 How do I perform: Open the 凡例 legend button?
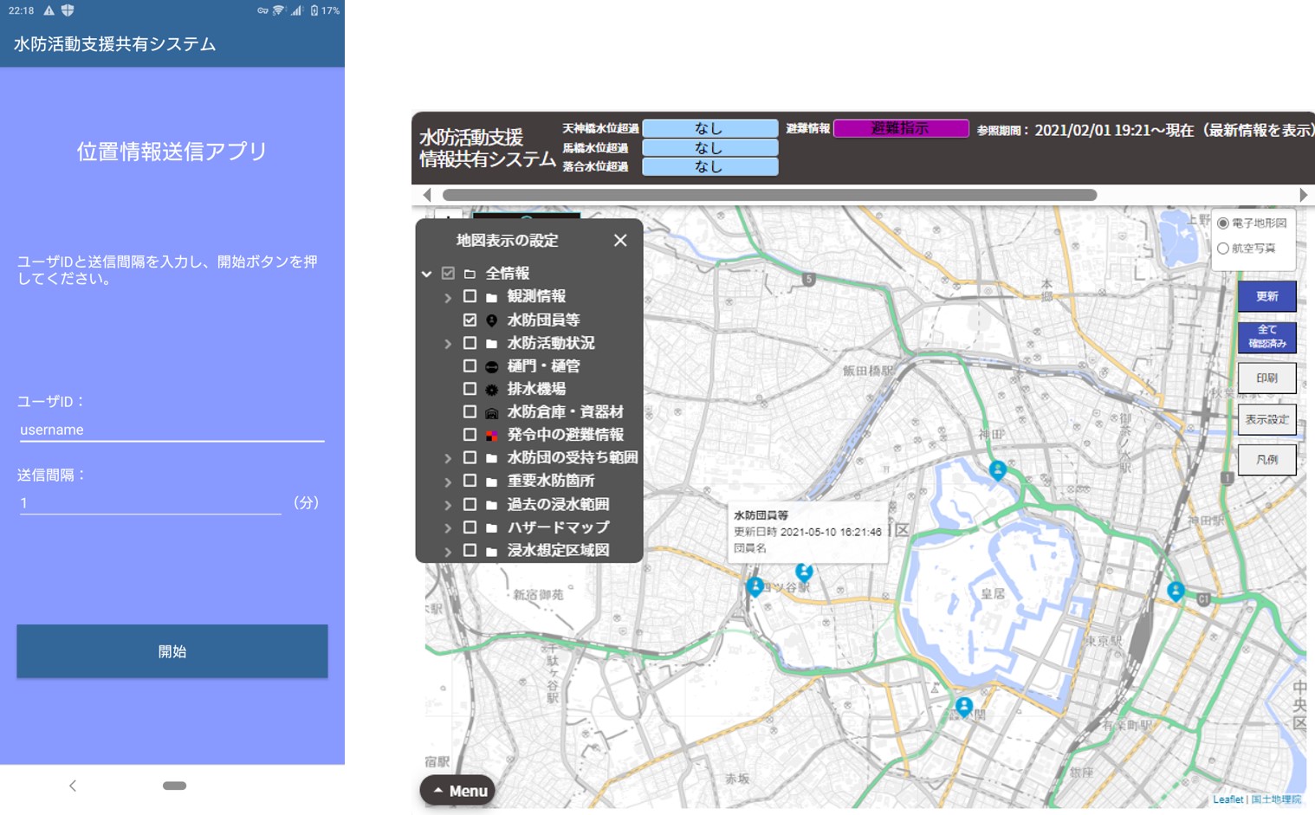click(x=1266, y=460)
